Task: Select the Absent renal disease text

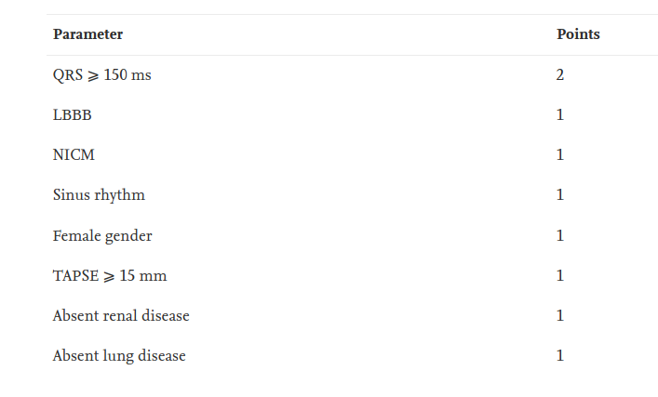Action: click(x=121, y=316)
